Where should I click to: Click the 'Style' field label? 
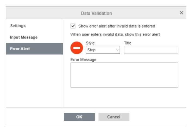coord(90,43)
